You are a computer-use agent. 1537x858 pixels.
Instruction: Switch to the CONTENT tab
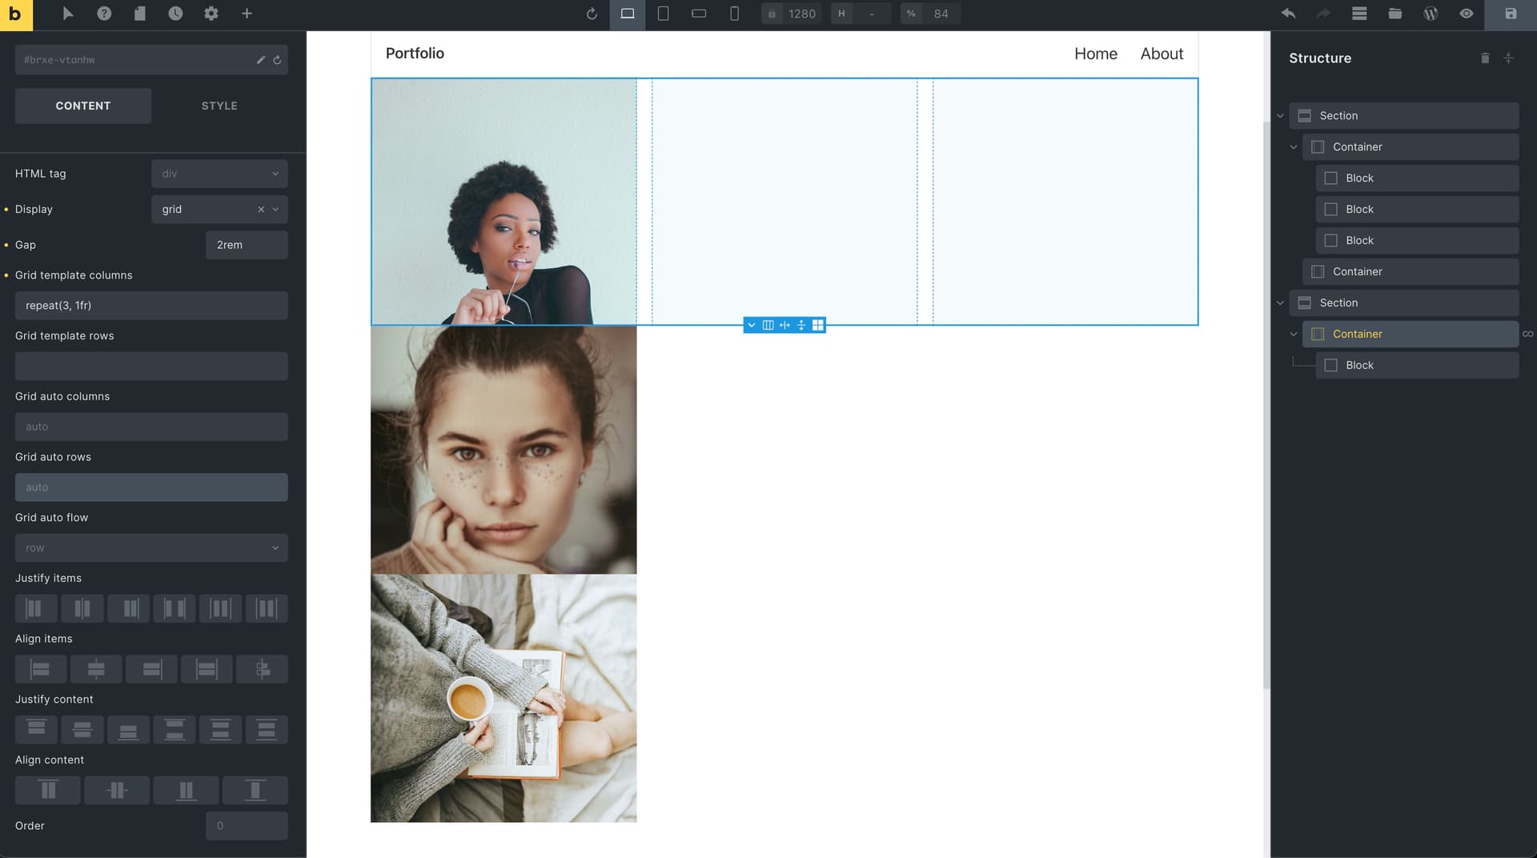(x=83, y=106)
